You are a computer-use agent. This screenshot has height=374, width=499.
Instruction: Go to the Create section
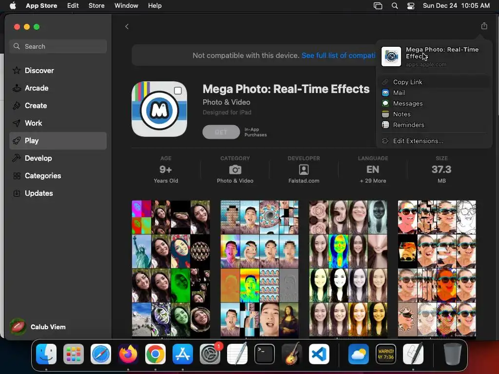point(58,106)
